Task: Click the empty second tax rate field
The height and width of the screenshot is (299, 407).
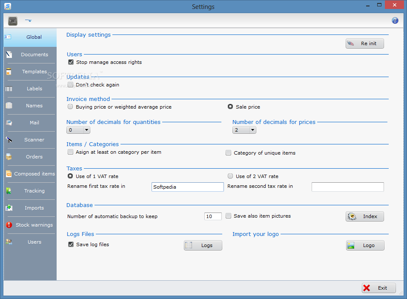Action: tap(348, 187)
